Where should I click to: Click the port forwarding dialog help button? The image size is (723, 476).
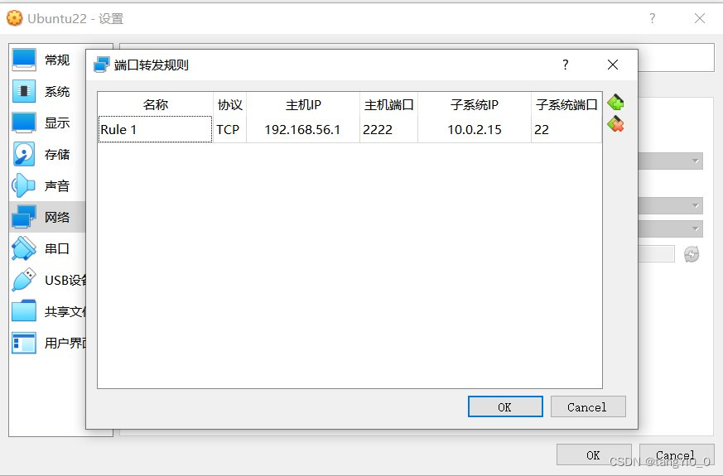[x=566, y=65]
